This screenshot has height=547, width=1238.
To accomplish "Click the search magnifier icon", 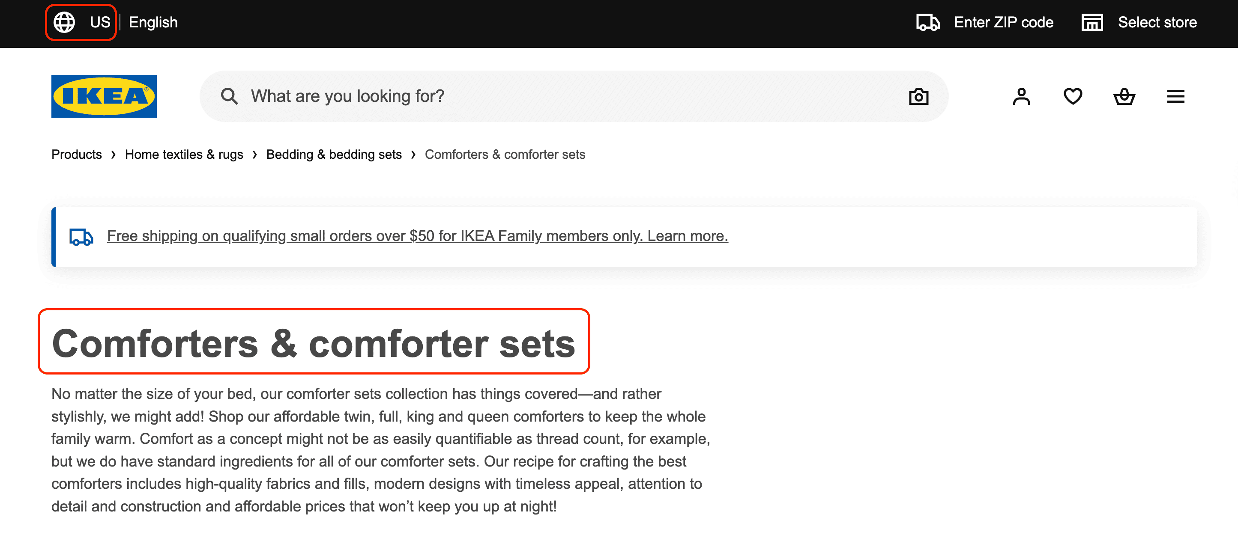I will (230, 96).
